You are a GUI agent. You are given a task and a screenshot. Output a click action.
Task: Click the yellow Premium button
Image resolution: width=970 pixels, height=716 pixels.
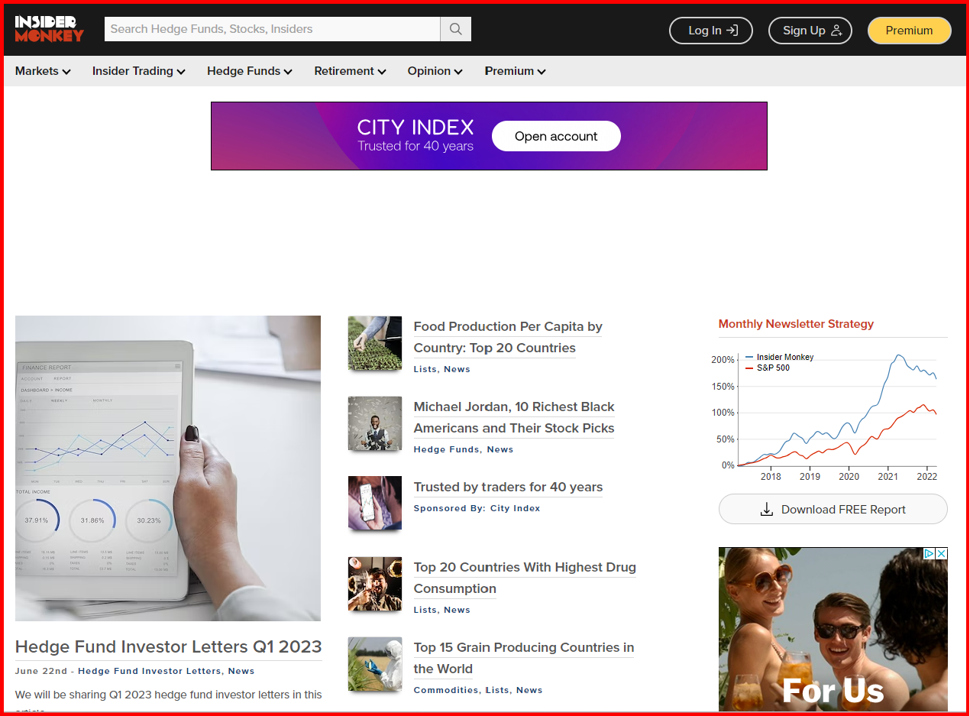[909, 31]
